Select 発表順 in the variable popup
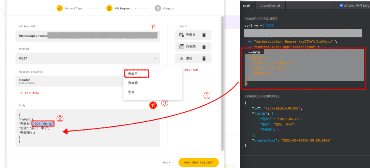 click(x=133, y=83)
